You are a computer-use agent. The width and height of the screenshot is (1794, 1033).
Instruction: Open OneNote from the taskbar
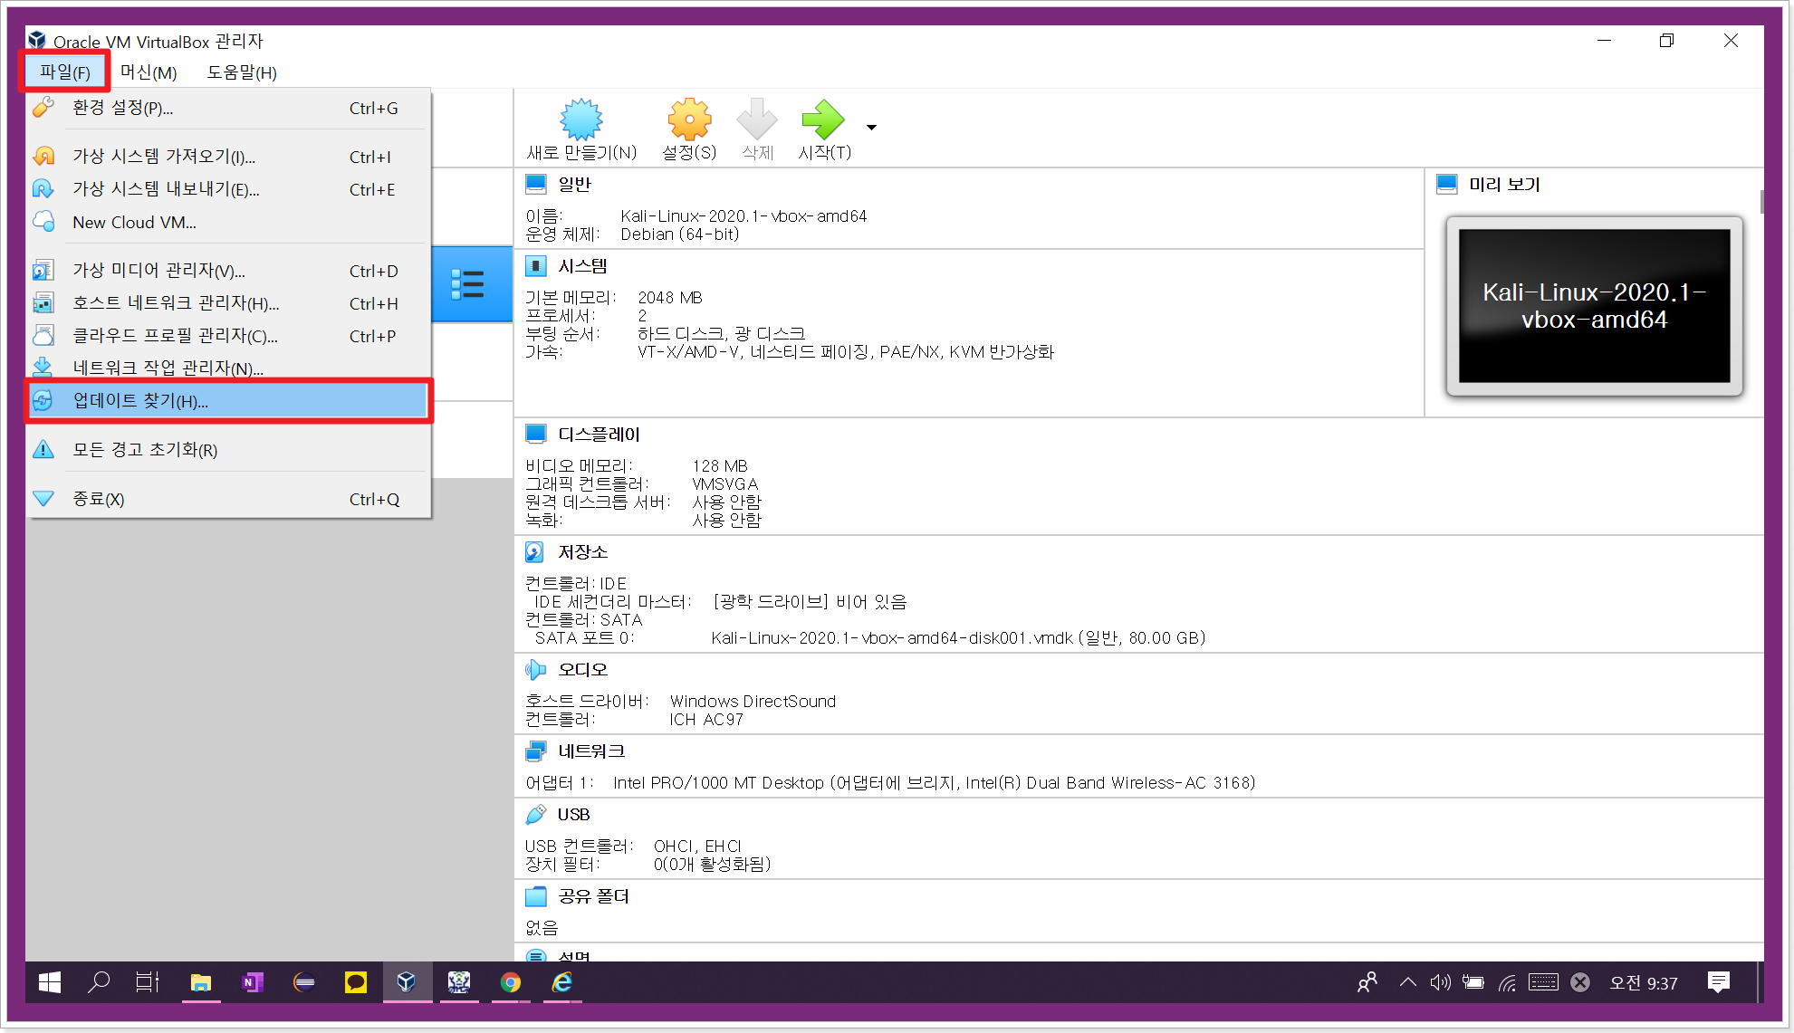(253, 982)
